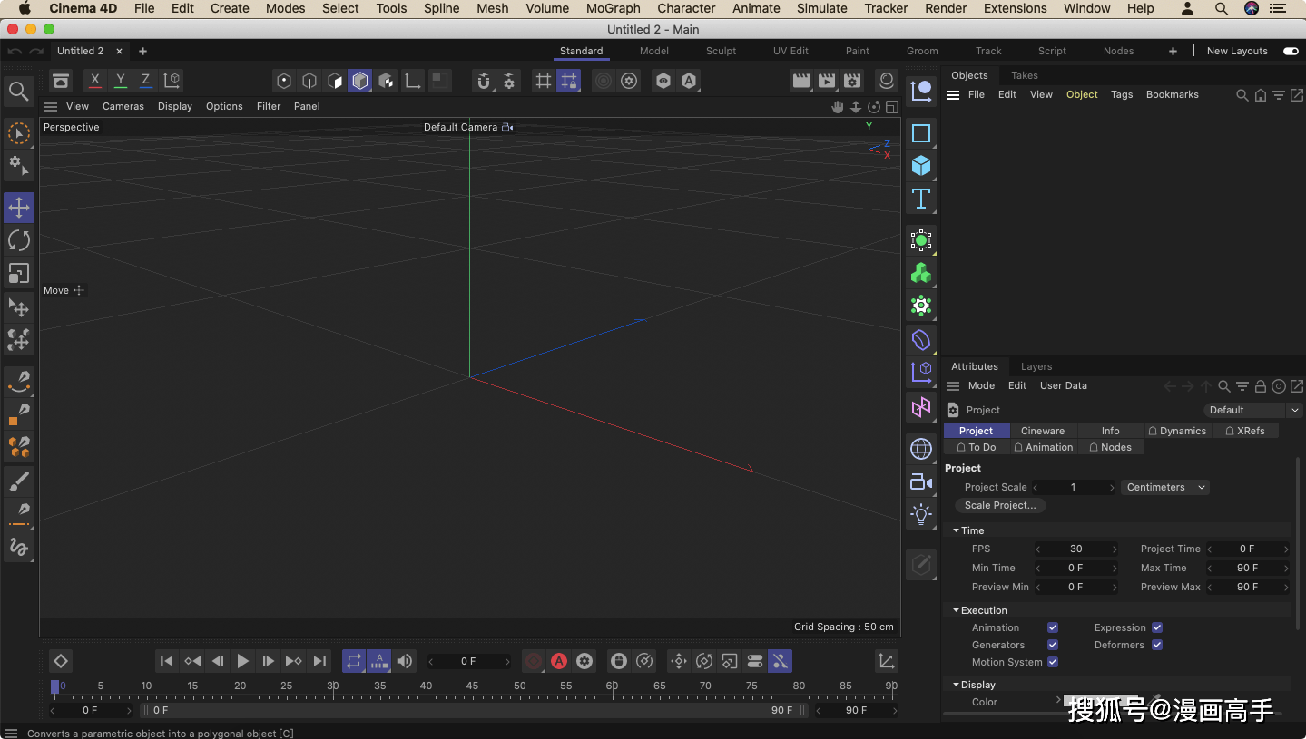The height and width of the screenshot is (739, 1306).
Task: Add a Text object
Action: click(921, 199)
